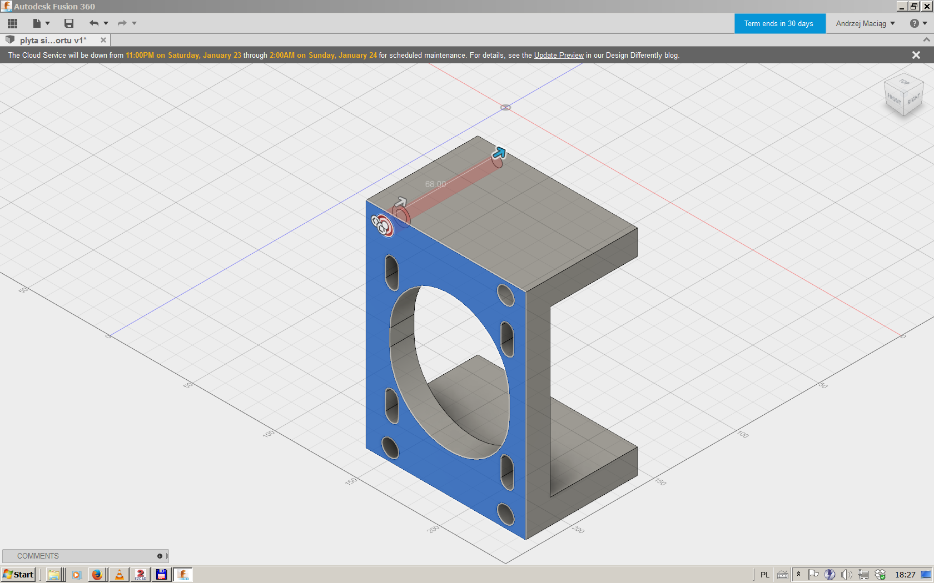The width and height of the screenshot is (934, 583).
Task: Change the PL keyboard language indicator
Action: click(x=765, y=575)
